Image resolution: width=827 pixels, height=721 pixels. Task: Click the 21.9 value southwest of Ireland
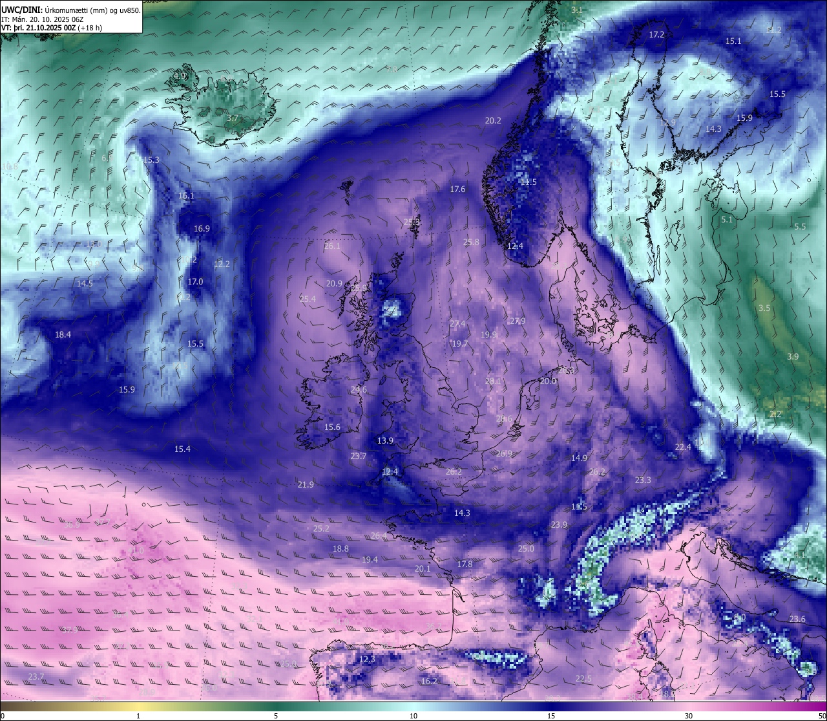pos(306,484)
